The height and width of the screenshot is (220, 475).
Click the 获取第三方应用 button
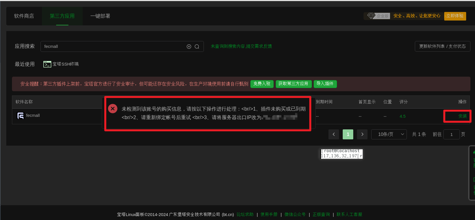(294, 84)
